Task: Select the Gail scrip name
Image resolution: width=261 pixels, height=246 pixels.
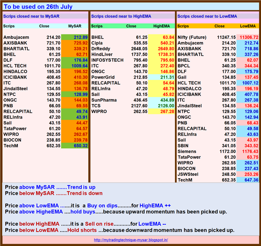Action: pyautogui.click(x=182, y=77)
